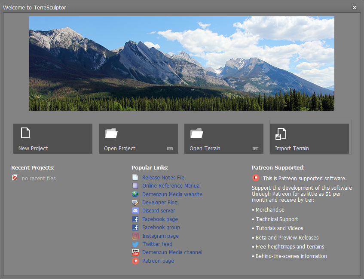Click the Facebook icon beside Facebook page

click(x=135, y=219)
